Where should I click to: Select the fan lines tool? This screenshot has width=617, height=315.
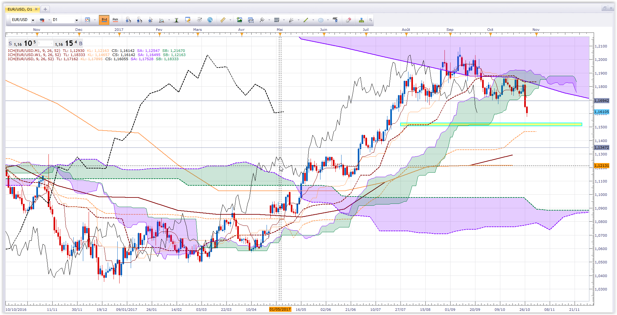pyautogui.click(x=291, y=20)
